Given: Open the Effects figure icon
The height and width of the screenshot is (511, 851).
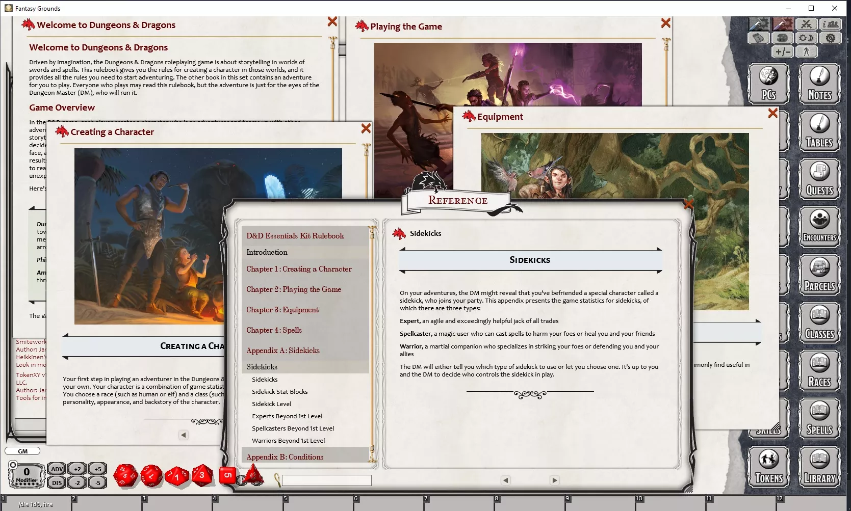Looking at the screenshot, I should (807, 51).
